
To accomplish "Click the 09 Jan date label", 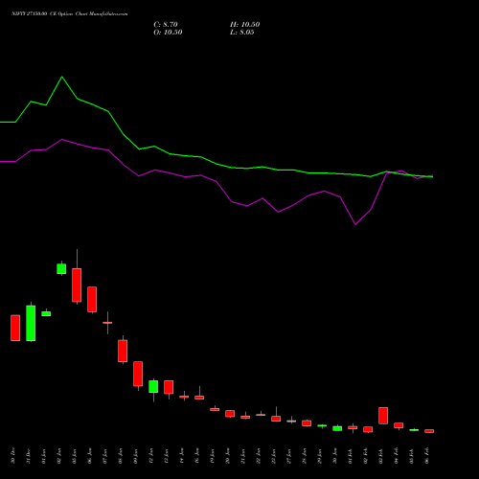I will 136,456.
